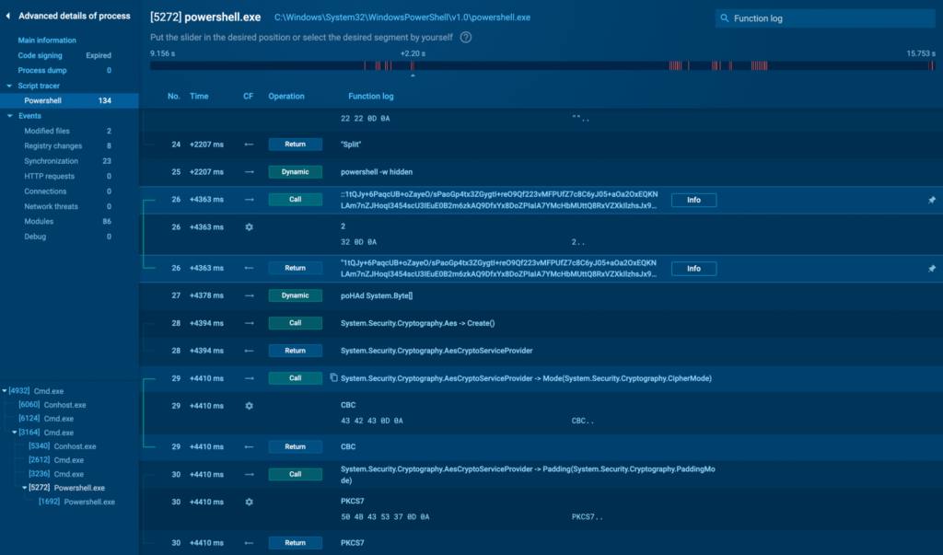Open the Main information section
This screenshot has height=555, width=943.
[x=47, y=40]
